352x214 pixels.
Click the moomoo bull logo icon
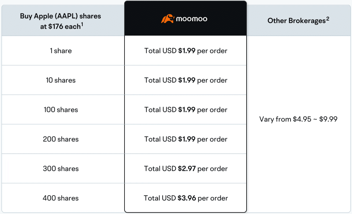168,19
